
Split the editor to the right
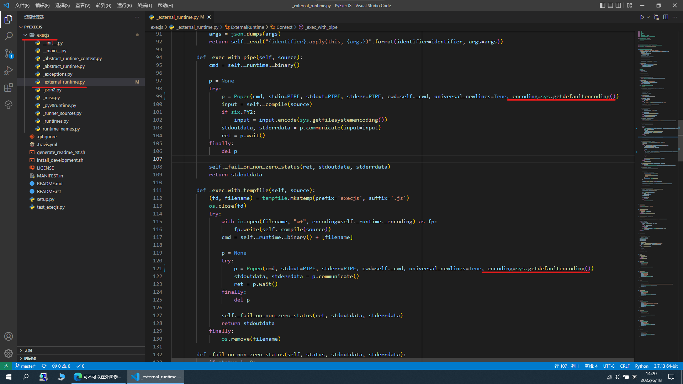click(666, 17)
